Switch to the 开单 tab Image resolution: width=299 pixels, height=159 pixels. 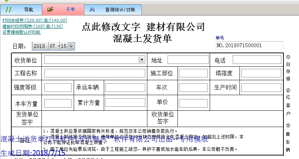pos(63,9)
